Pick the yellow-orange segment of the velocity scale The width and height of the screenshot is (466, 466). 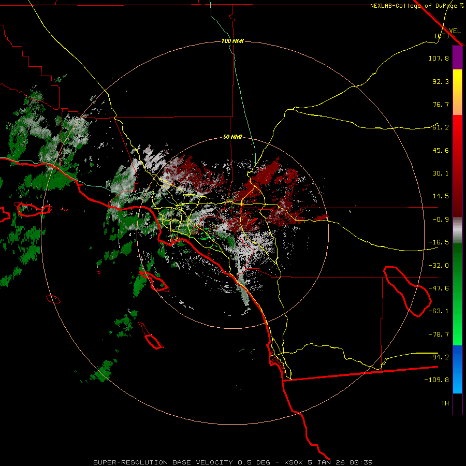click(x=457, y=92)
